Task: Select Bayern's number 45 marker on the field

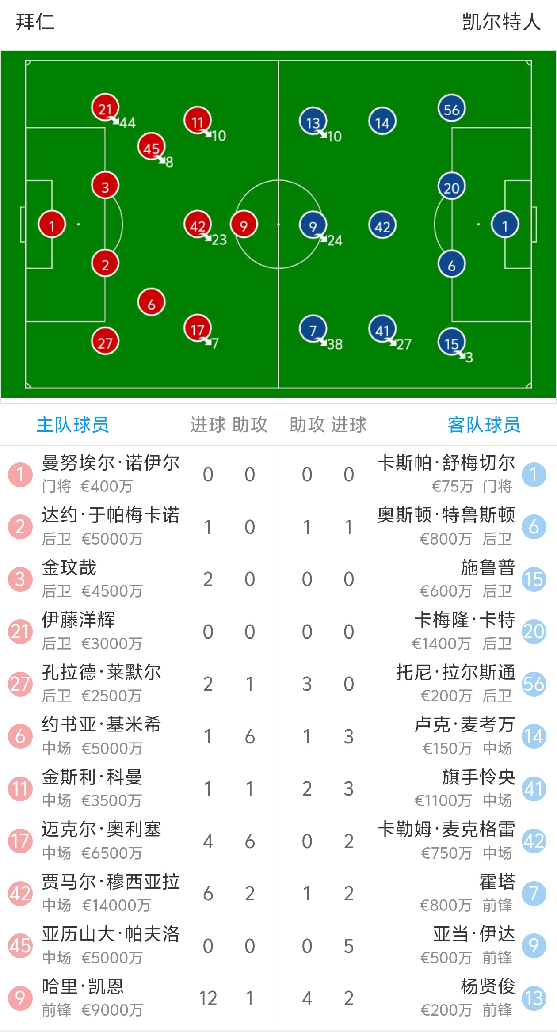Action: coord(153,149)
